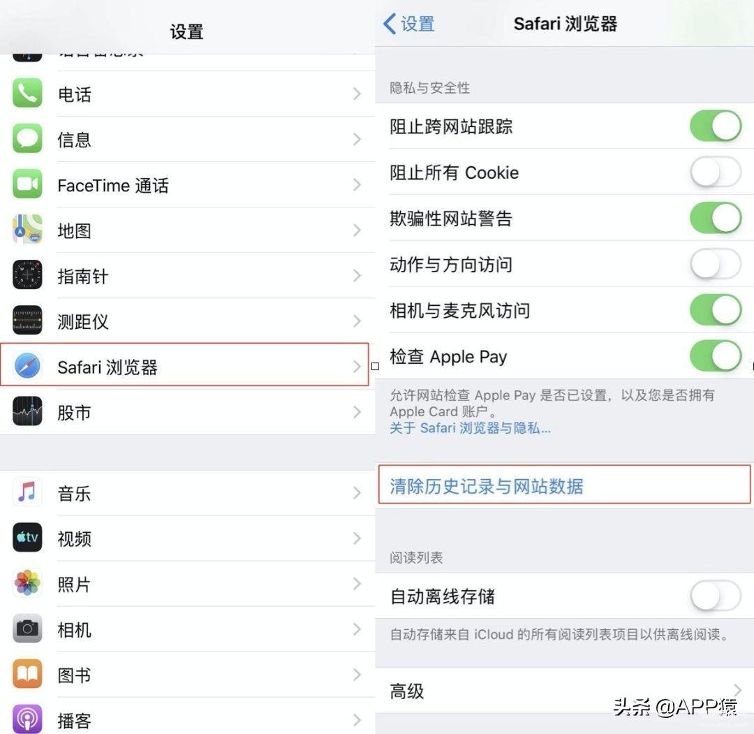Open the Photos flower icon

coord(27,583)
